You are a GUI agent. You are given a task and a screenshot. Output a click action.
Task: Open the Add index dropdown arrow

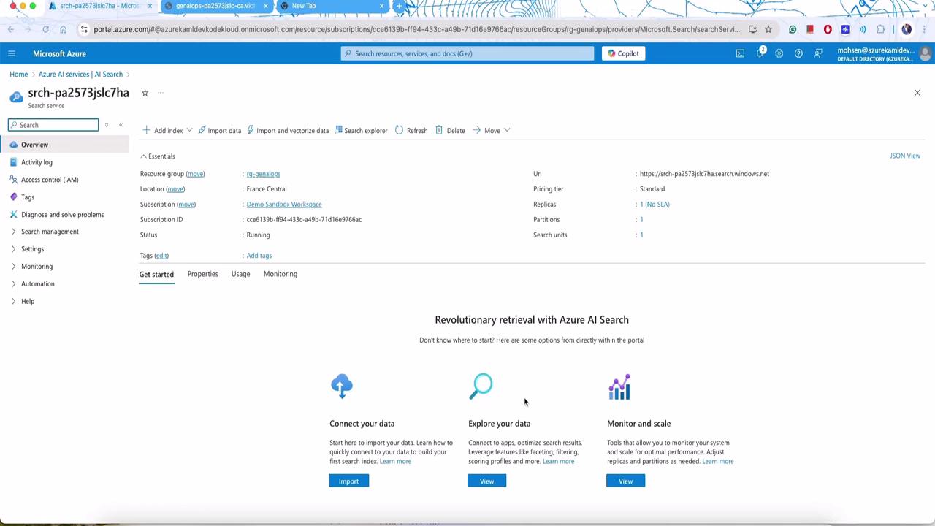(x=189, y=130)
